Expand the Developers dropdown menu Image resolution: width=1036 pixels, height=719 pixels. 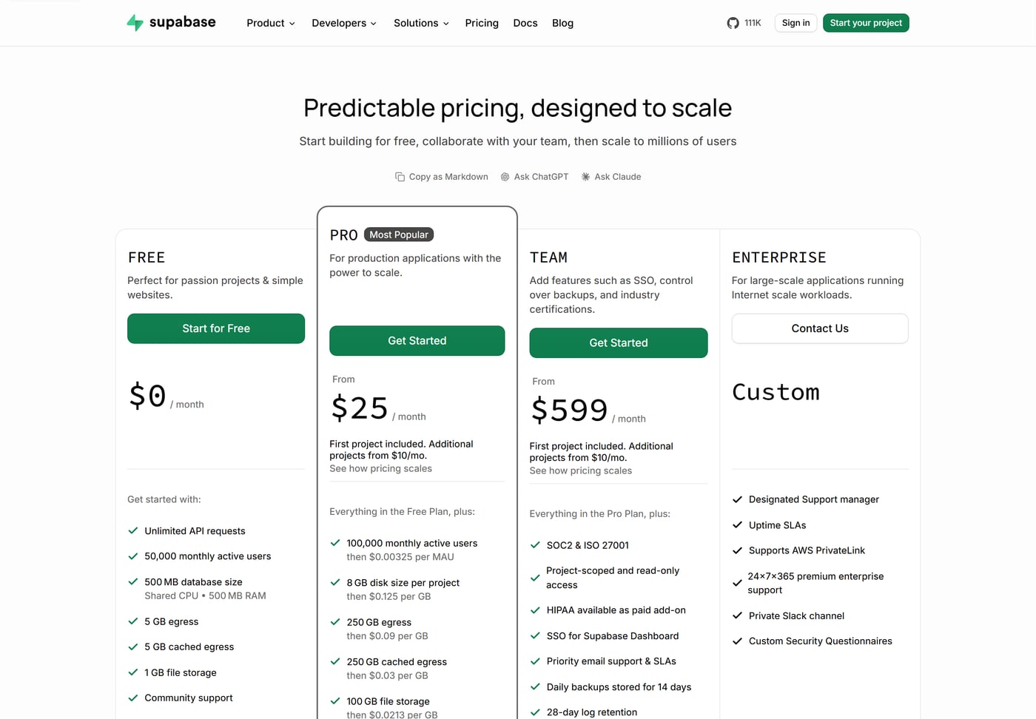coord(344,23)
